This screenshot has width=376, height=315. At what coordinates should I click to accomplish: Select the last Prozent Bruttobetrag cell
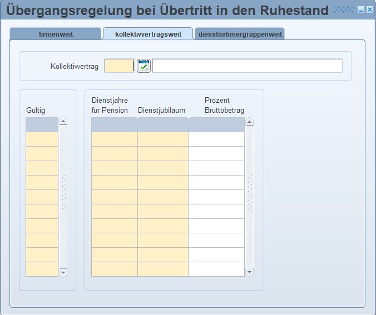coord(216,269)
